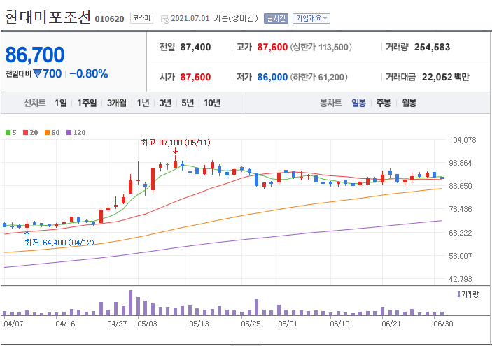Click the 상한가 113,500 text
The image size is (492, 346).
321,47
